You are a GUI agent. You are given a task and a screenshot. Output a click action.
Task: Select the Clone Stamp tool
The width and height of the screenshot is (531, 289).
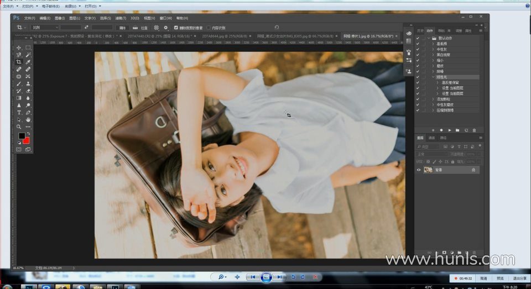(28, 83)
